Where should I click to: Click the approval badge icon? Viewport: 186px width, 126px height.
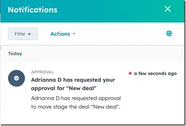coord(16,78)
